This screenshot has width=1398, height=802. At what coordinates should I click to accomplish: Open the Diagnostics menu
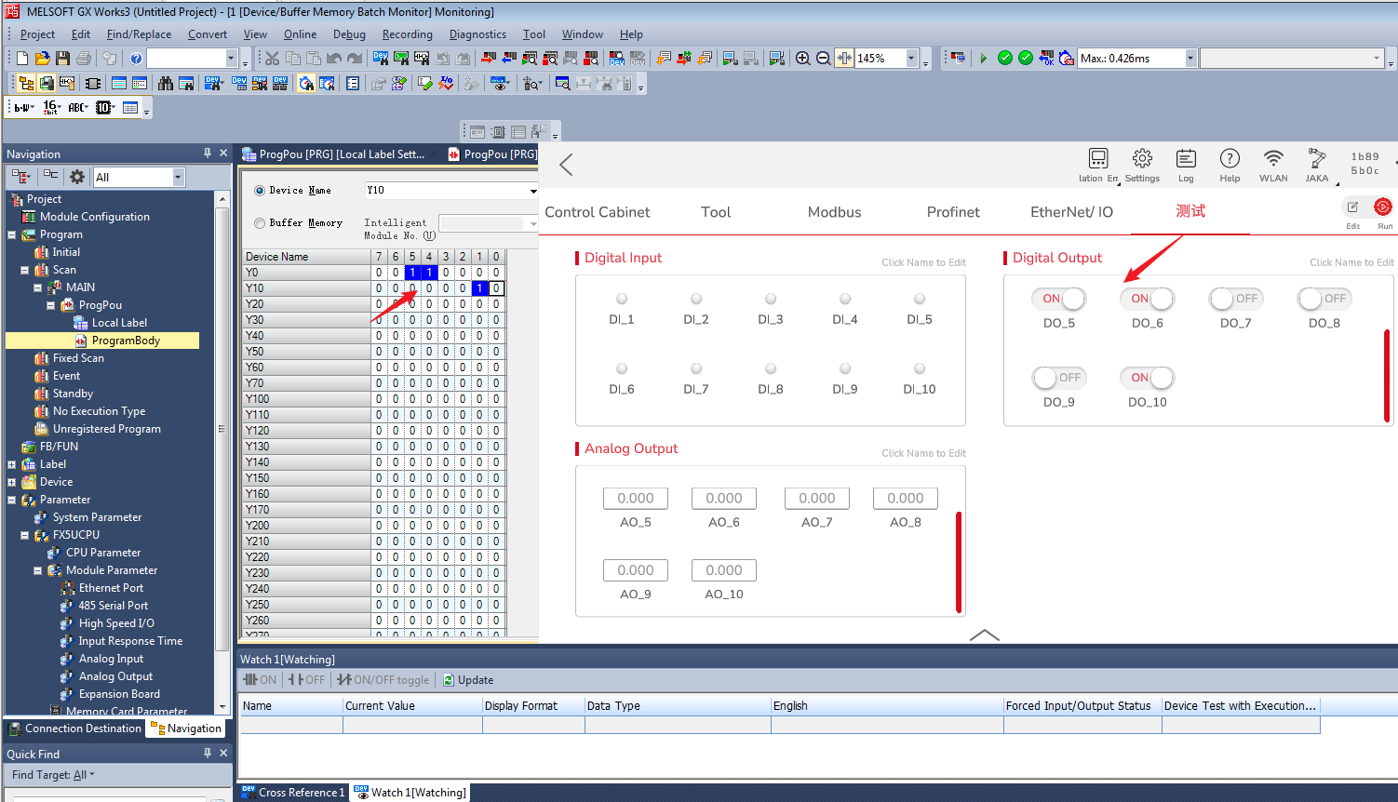477,34
